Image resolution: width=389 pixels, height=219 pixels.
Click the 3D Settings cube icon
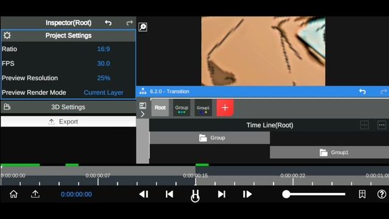coord(7,107)
